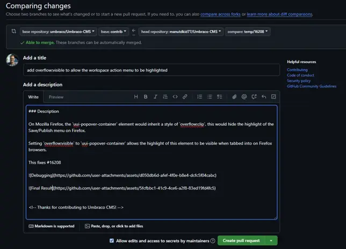Click the 'Add a description' label

tap(42, 85)
